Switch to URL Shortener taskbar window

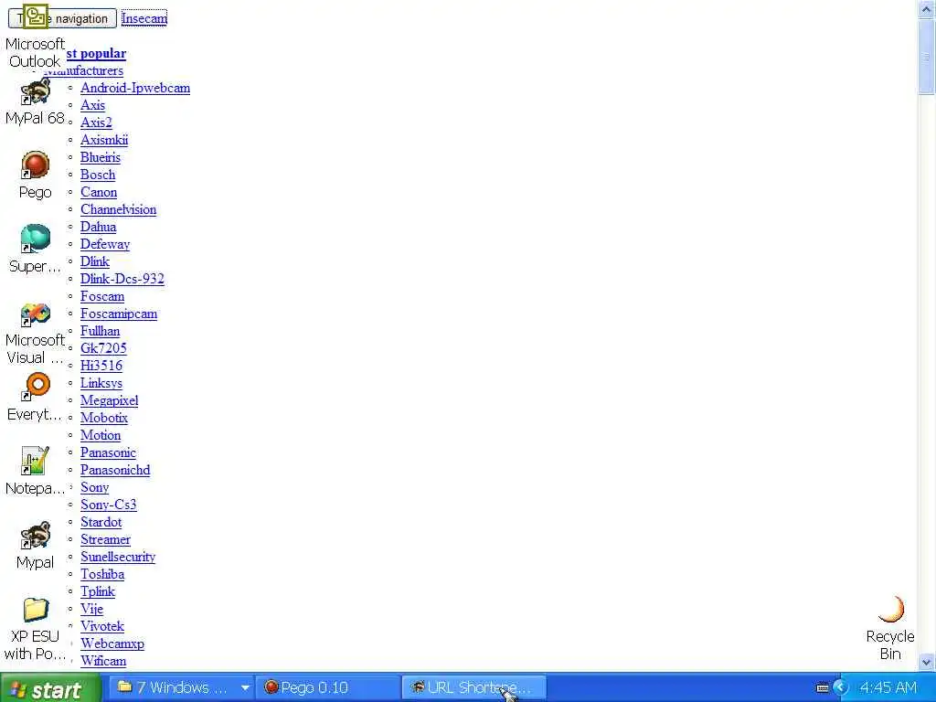point(473,687)
